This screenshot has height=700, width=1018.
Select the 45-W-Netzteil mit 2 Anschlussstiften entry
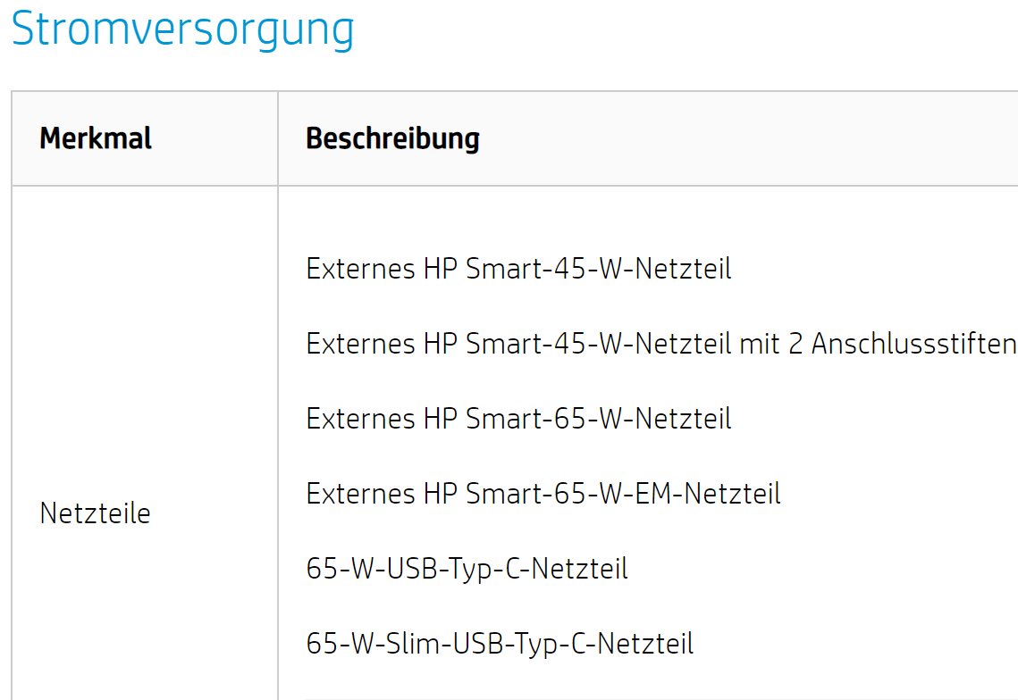(660, 344)
